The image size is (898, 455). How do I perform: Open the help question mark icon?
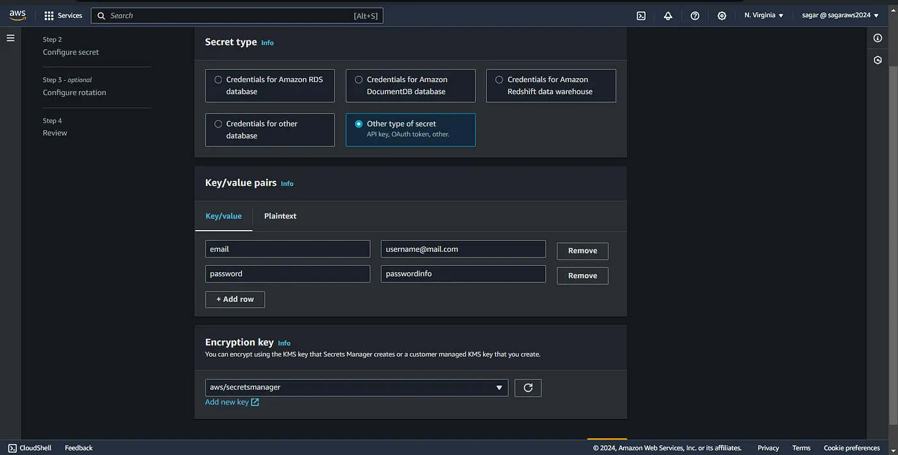point(695,15)
